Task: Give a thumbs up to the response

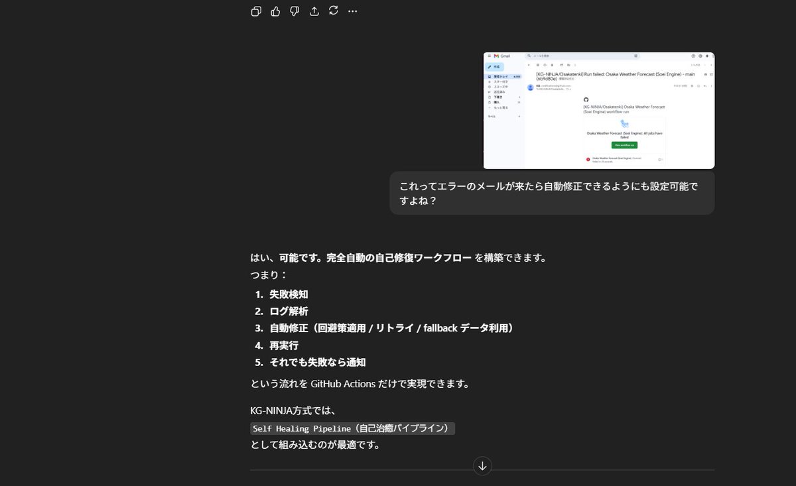Action: pyautogui.click(x=275, y=11)
